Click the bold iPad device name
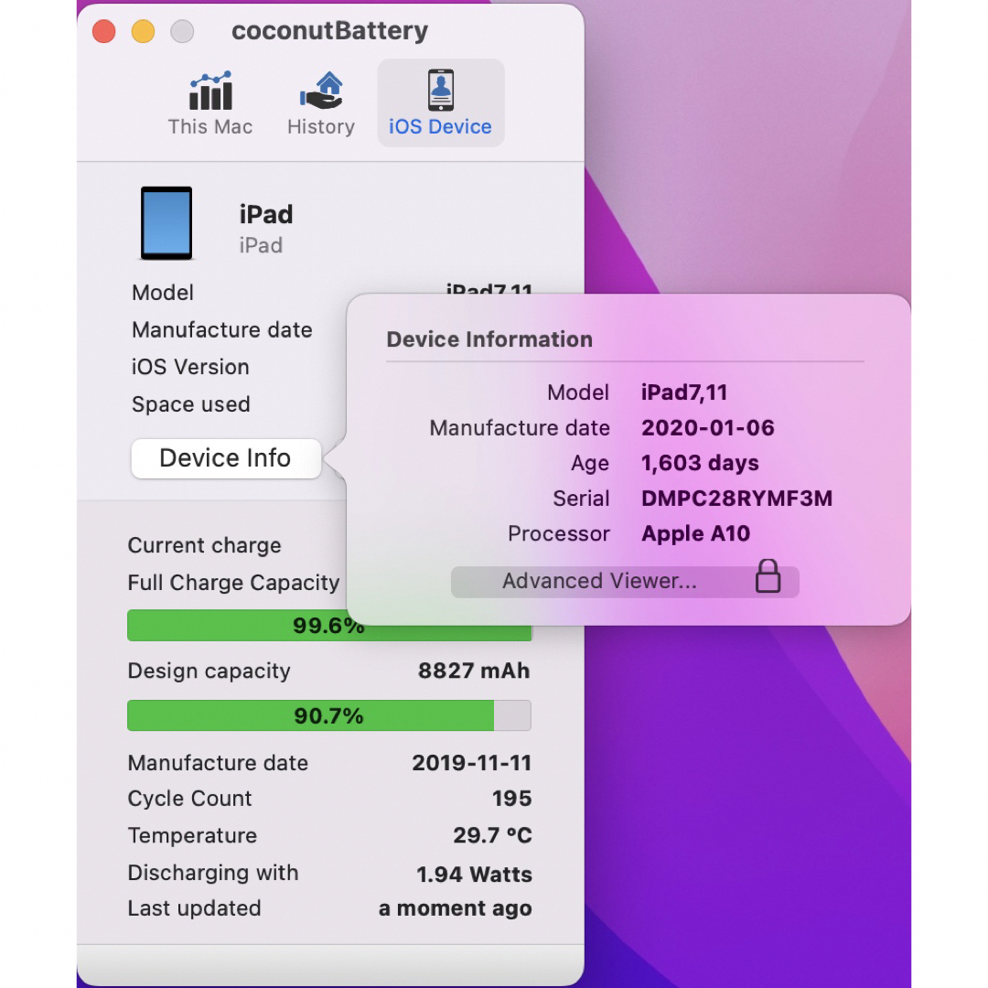The width and height of the screenshot is (988, 988). click(266, 215)
